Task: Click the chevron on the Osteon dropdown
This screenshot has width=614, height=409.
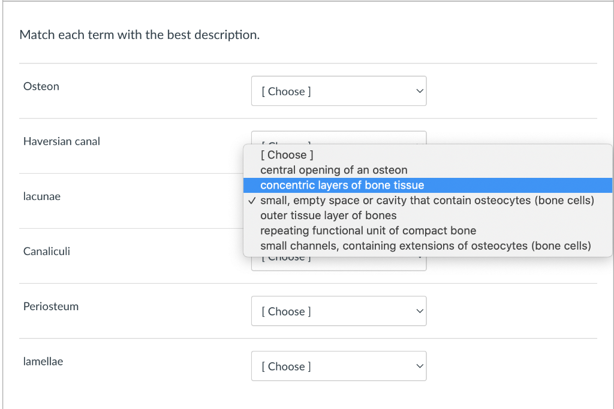Action: [x=420, y=91]
